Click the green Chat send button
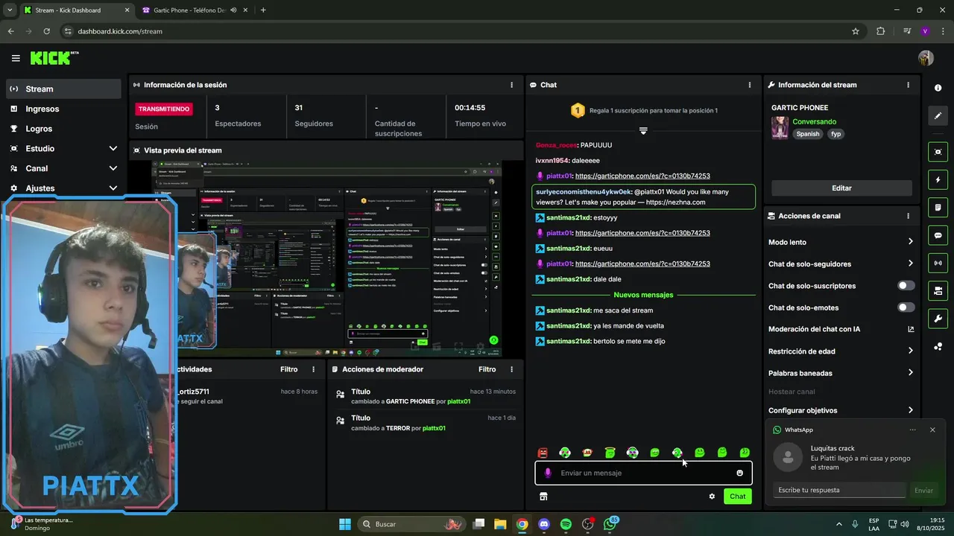The width and height of the screenshot is (954, 536). [x=737, y=497]
